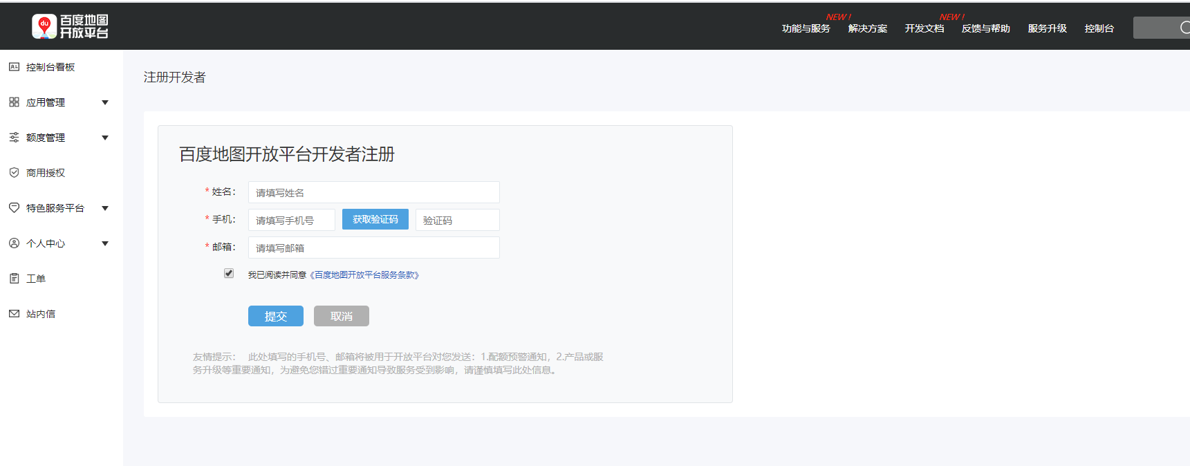Expand the 应用管理 dropdown arrow

click(x=105, y=102)
